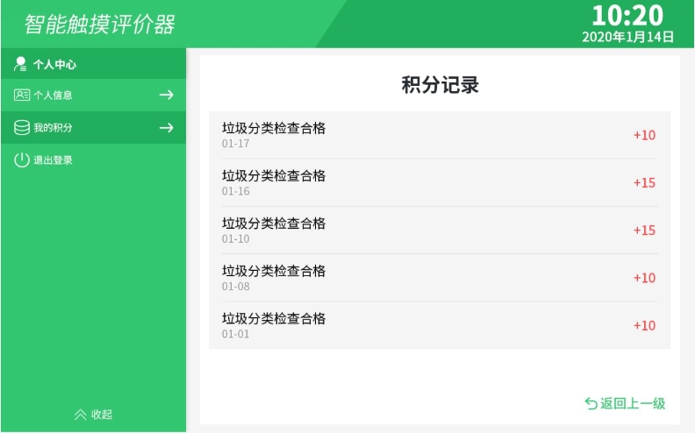The image size is (695, 433).
Task: Click the stacked coins icon for 我的积分
Action: point(22,128)
